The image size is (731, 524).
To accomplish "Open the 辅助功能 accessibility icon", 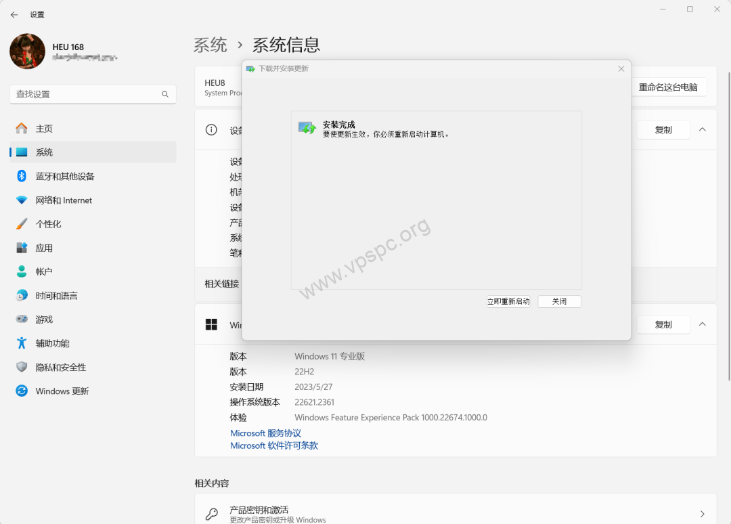I will click(x=22, y=343).
